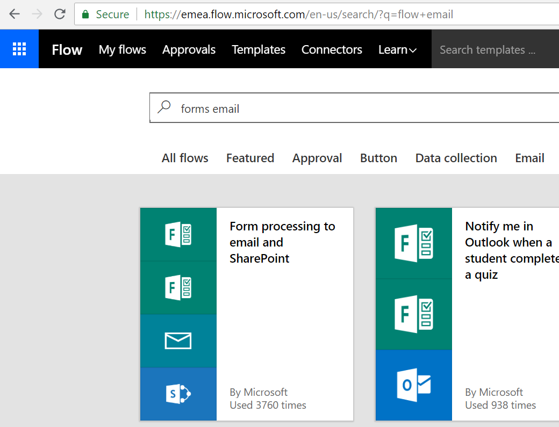The image size is (559, 427).
Task: Click the mail envelope icon on Form processing card
Action: pyautogui.click(x=178, y=341)
